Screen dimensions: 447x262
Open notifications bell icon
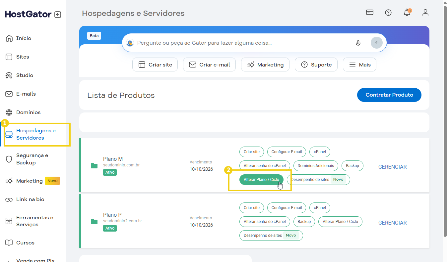click(x=407, y=13)
